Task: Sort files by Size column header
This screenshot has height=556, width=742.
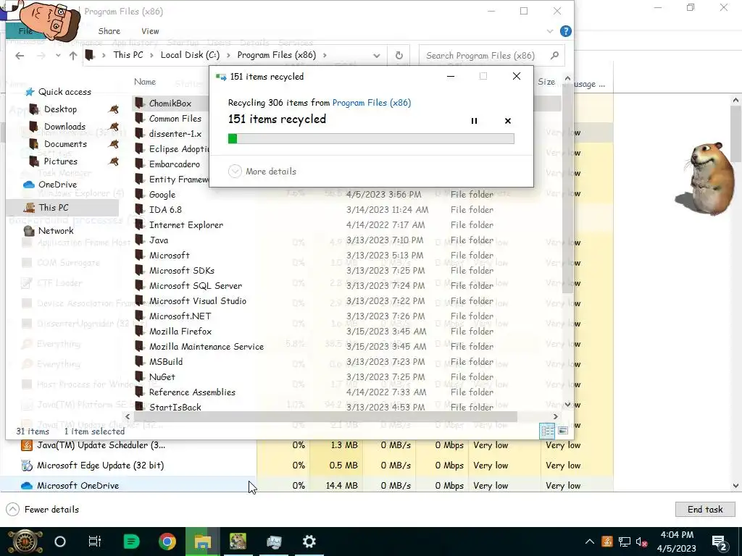Action: [546, 82]
